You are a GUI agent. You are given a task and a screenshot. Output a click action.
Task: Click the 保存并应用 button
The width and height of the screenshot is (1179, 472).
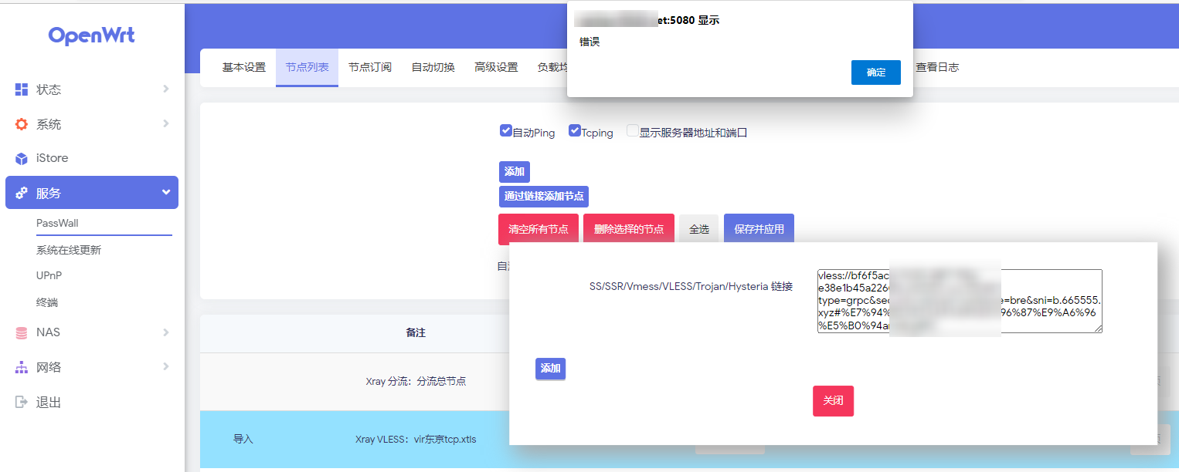[x=759, y=230]
